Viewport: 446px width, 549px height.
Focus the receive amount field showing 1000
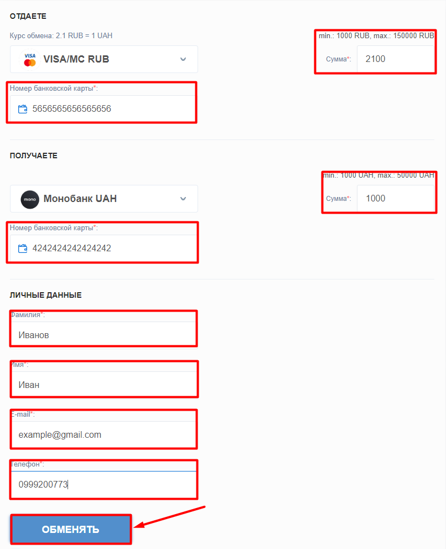396,198
